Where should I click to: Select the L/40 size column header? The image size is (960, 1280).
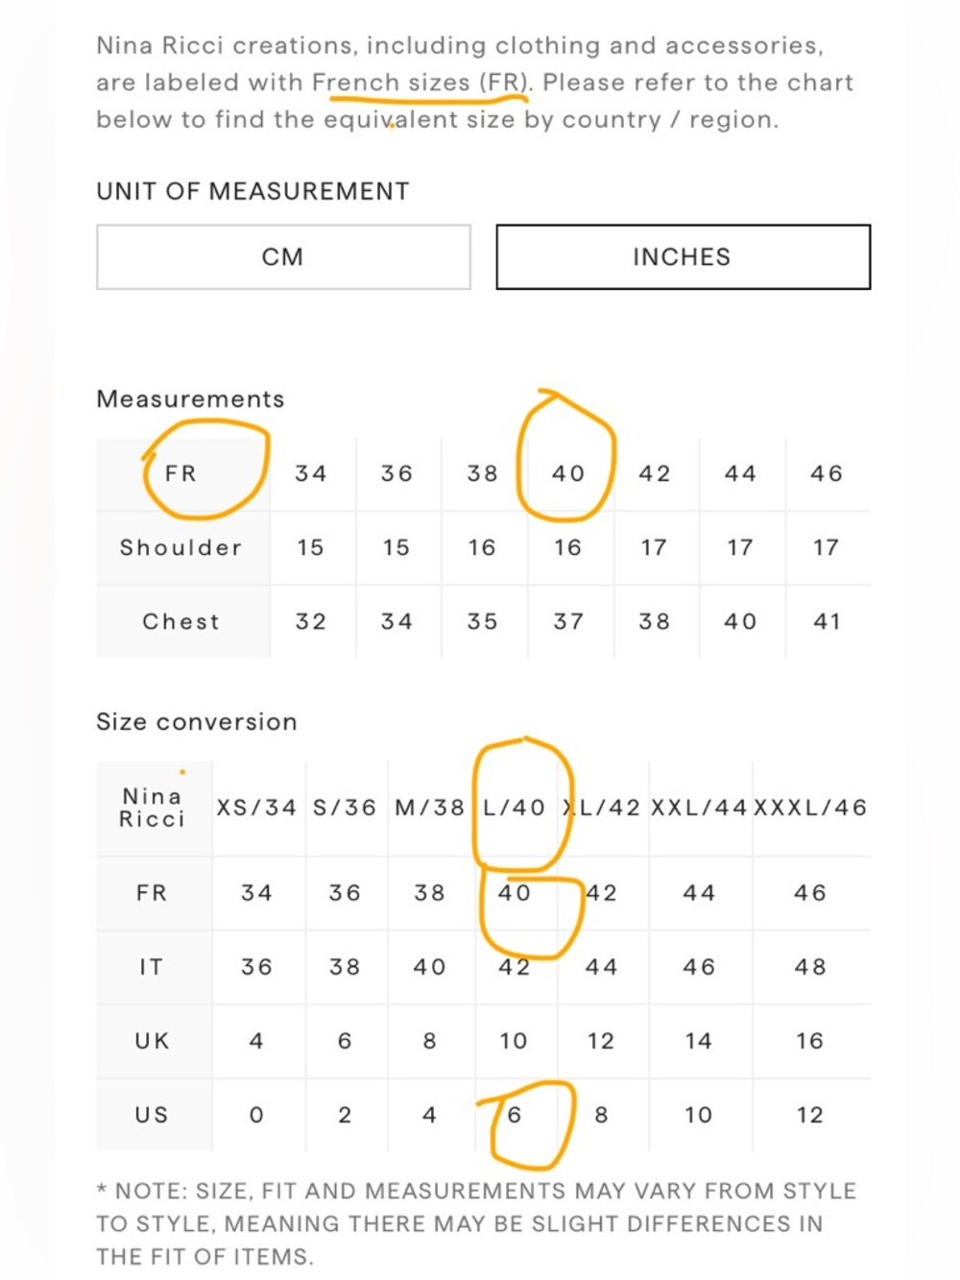click(515, 809)
